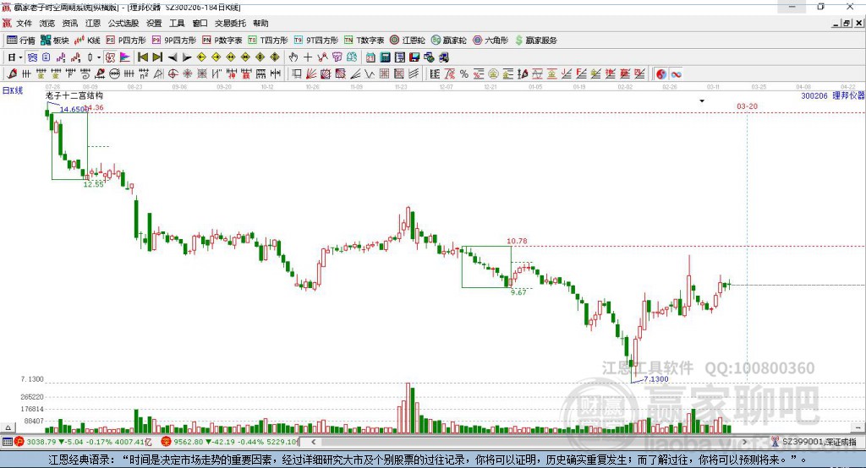The image size is (866, 468).
Task: Open the 赢家轮 wheel tool
Action: (x=448, y=41)
